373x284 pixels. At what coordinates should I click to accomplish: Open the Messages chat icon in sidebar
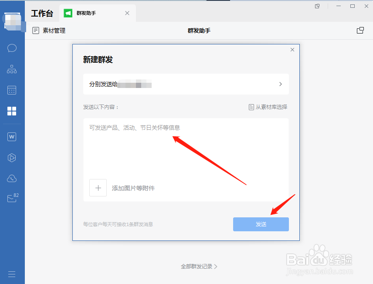pos(12,48)
